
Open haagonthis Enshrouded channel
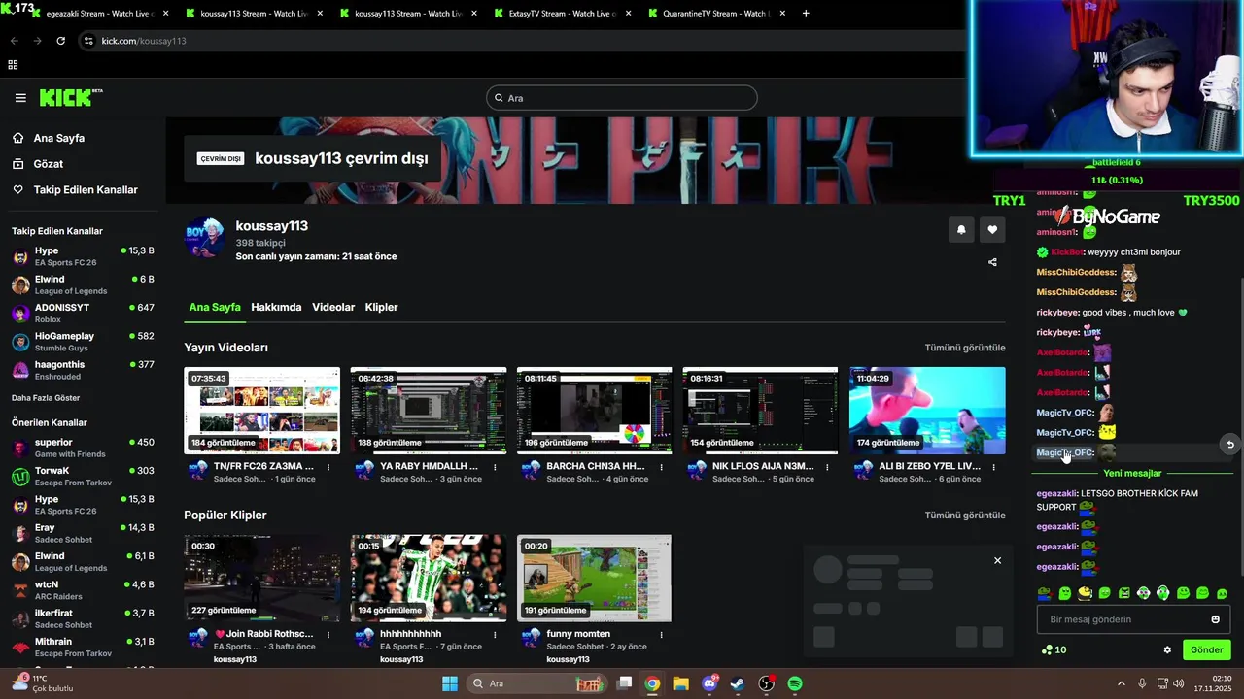point(83,370)
